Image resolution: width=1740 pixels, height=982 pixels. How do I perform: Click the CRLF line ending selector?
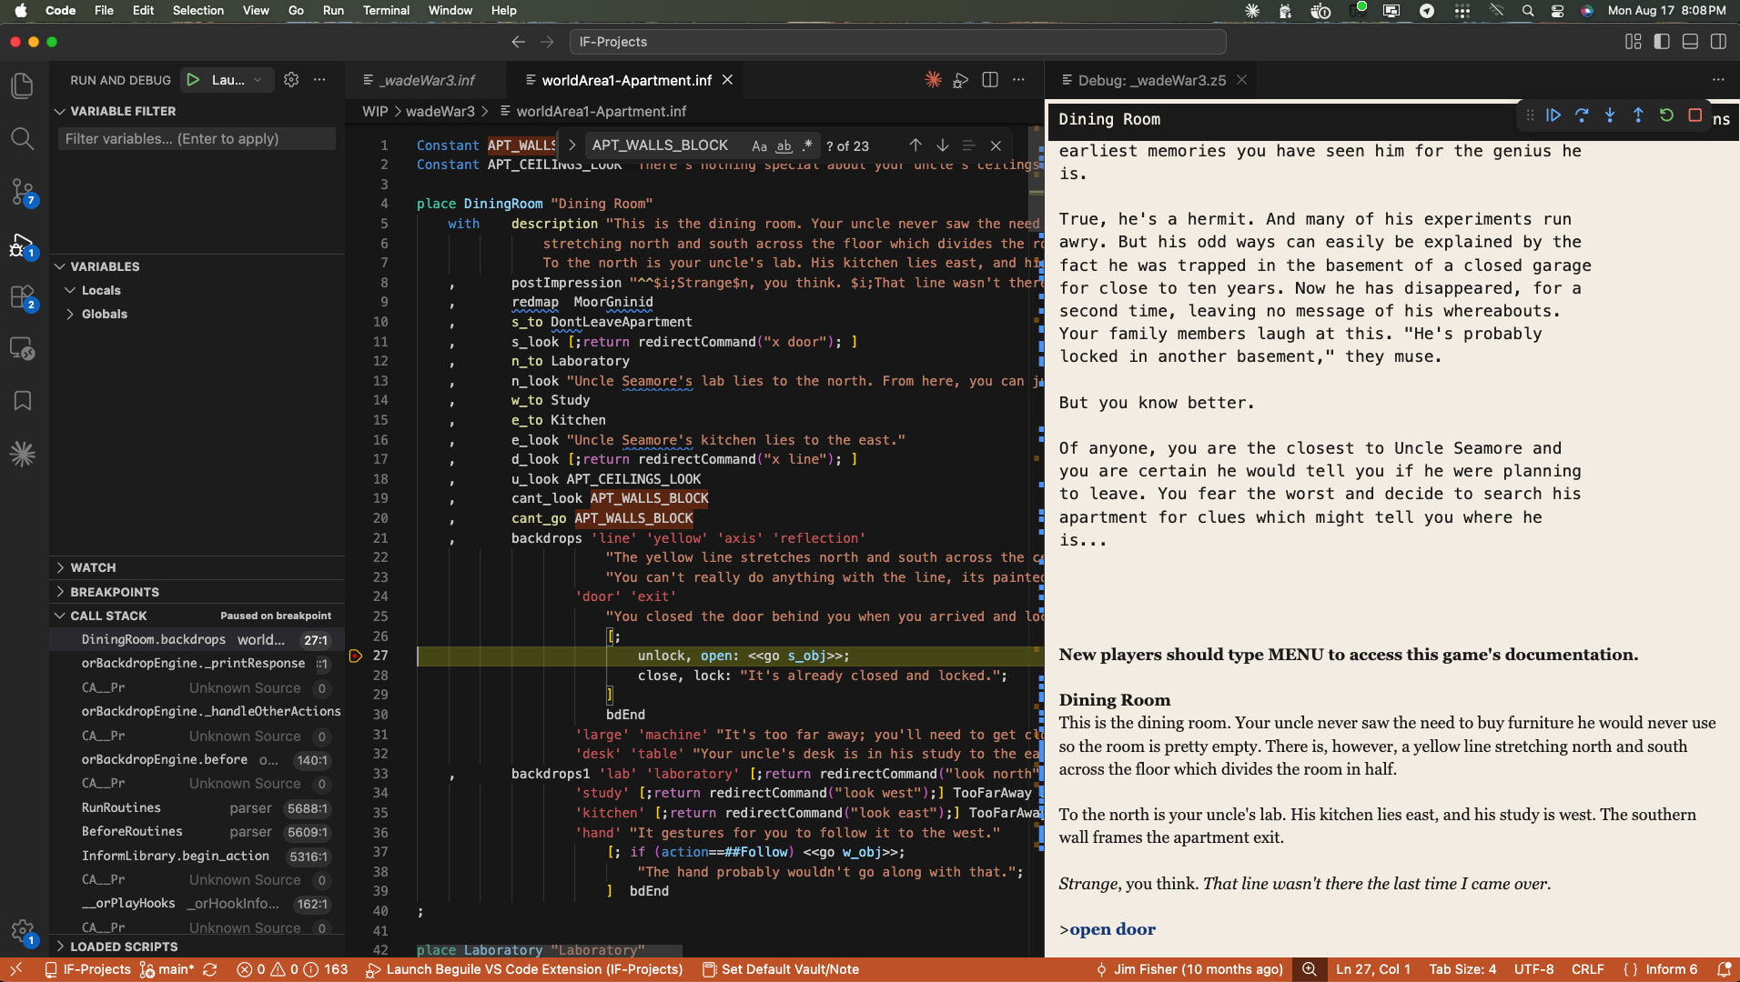coord(1587,969)
